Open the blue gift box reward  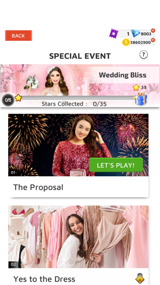[x=141, y=98]
